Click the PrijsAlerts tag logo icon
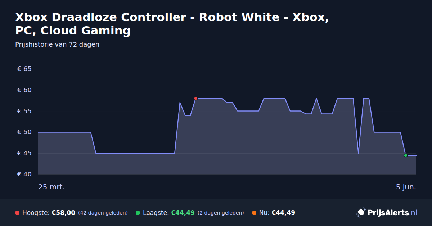This screenshot has height=226, width=432. pos(361,213)
